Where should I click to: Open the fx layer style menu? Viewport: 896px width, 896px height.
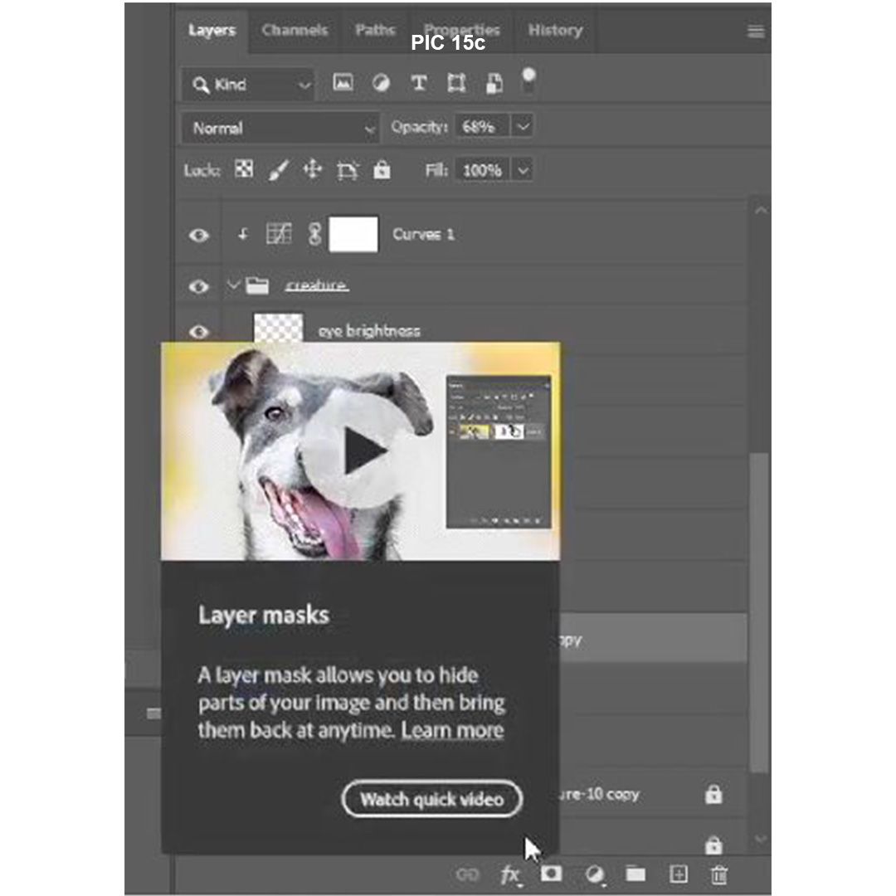tap(509, 874)
